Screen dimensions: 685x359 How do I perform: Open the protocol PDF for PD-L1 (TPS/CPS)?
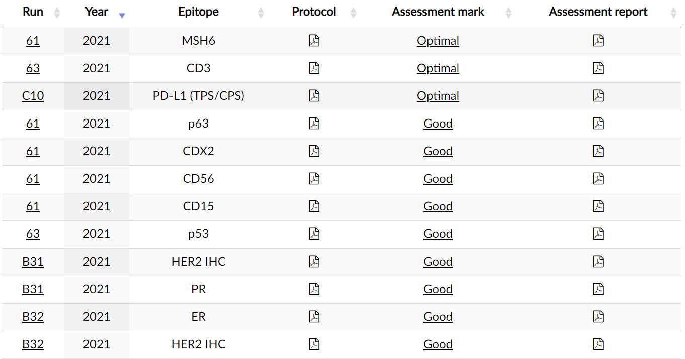[314, 96]
